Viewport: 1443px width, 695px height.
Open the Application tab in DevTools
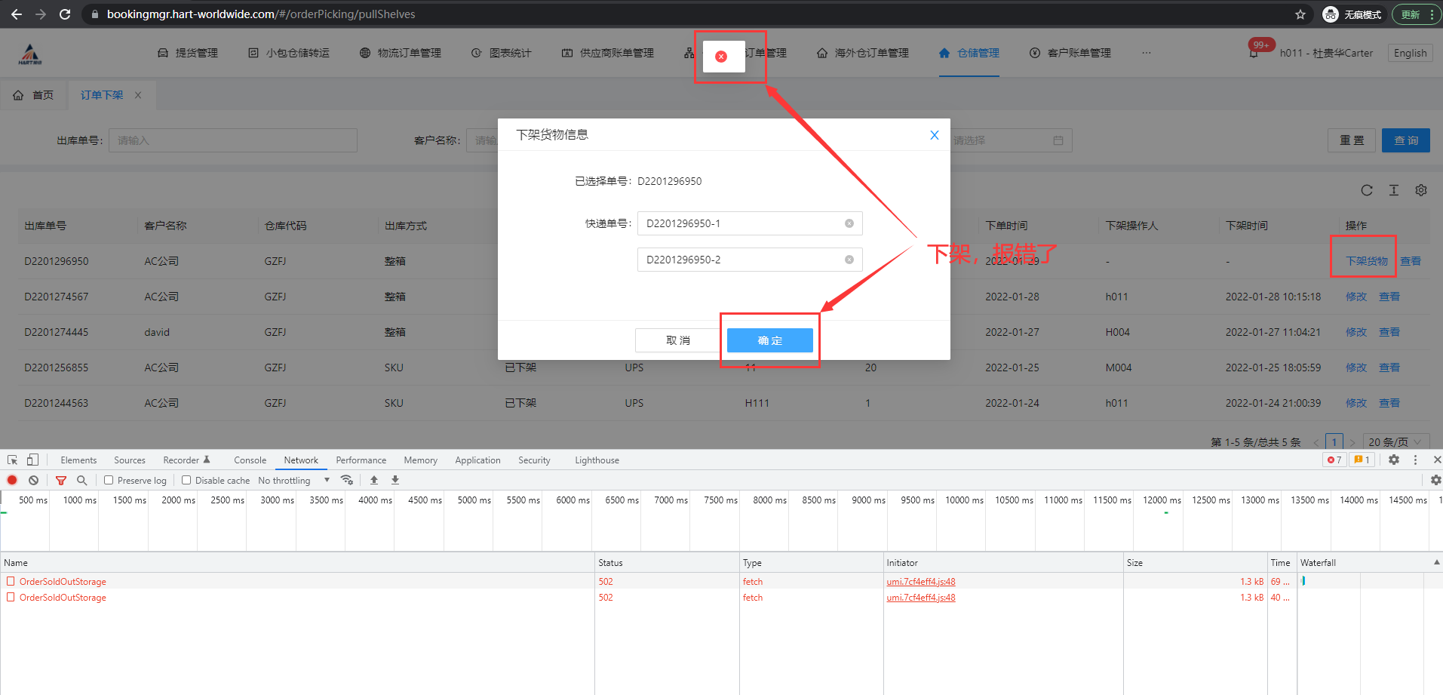point(477,460)
